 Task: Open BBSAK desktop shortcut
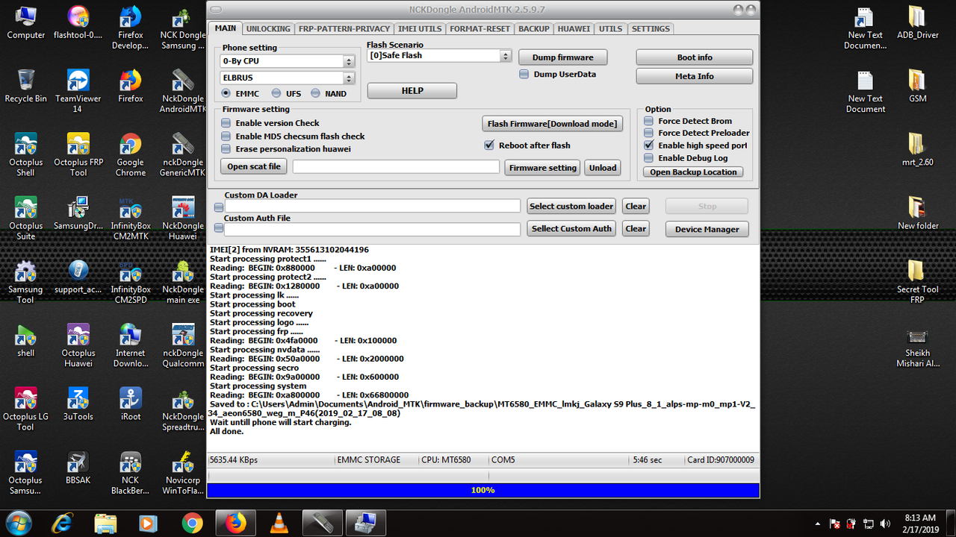pos(78,467)
